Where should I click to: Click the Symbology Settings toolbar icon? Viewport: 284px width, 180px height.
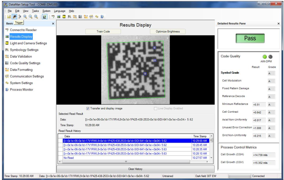(x=70, y=17)
